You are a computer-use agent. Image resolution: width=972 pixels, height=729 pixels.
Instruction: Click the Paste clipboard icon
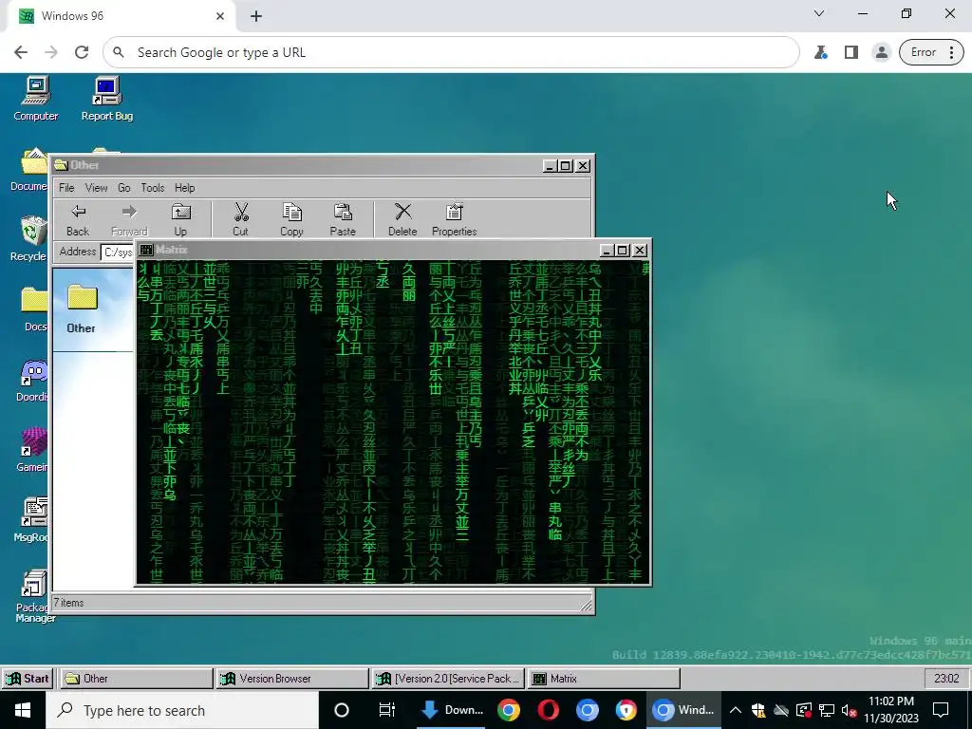(x=343, y=220)
